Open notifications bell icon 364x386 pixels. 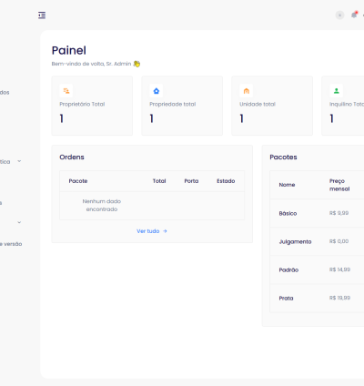click(x=354, y=15)
